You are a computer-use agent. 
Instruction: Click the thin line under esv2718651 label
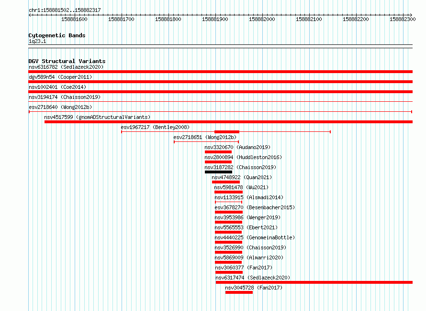(x=206, y=142)
